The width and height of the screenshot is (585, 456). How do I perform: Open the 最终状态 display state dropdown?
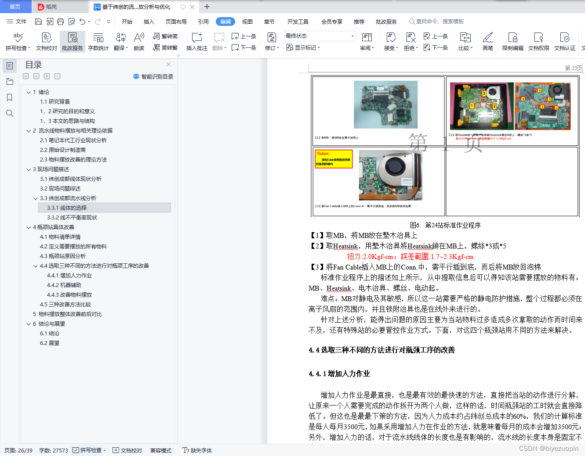pos(320,36)
